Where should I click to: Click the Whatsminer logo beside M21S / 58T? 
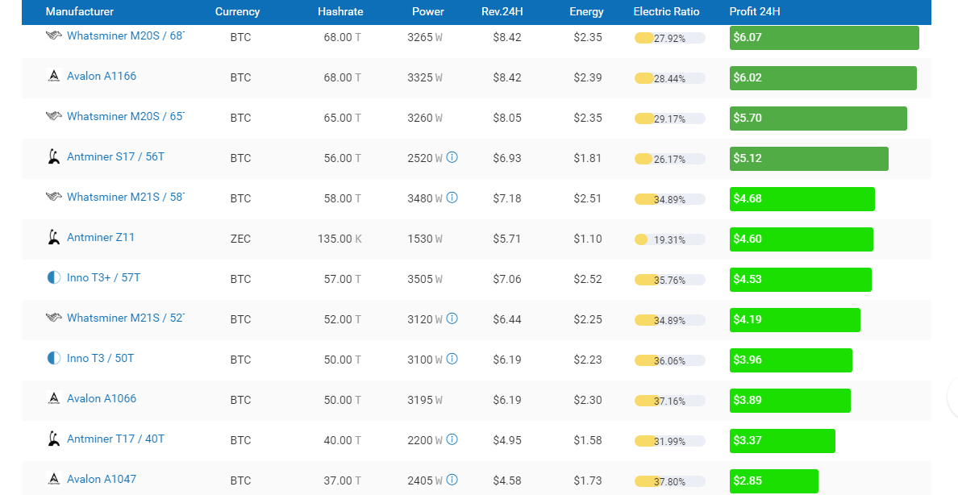click(x=54, y=197)
